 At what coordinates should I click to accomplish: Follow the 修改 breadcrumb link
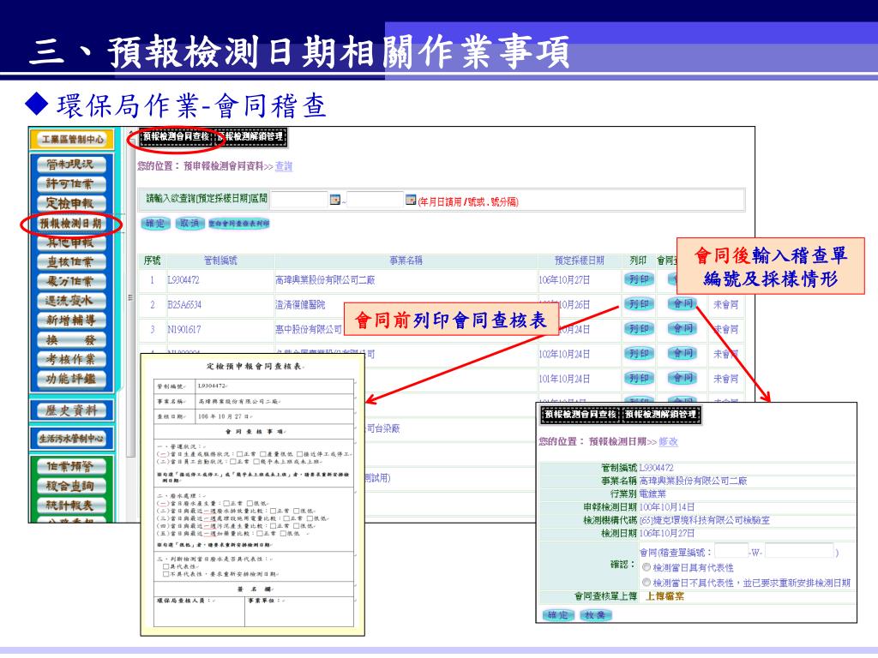pyautogui.click(x=668, y=441)
